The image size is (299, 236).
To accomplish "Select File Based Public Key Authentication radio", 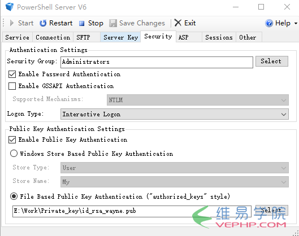I will pos(14,196).
